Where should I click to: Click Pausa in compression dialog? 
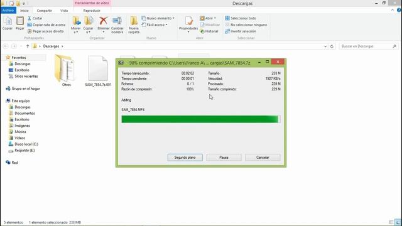pos(224,158)
